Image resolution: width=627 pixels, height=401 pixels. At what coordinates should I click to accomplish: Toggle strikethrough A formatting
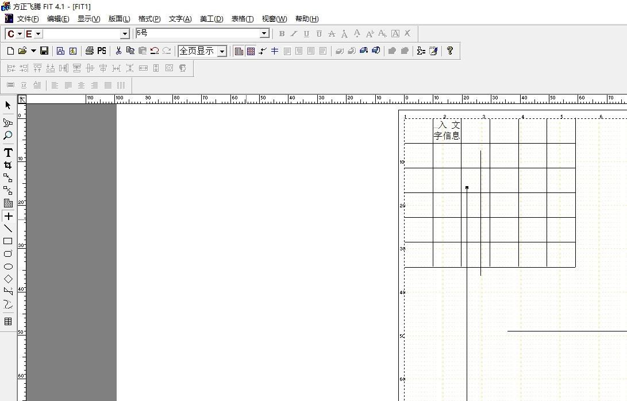[332, 34]
